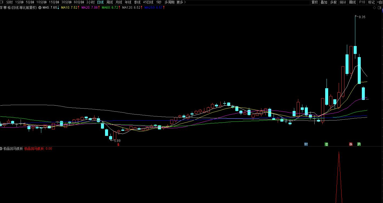
Task: Click the red dollar marker below chart
Action: [x=118, y=145]
